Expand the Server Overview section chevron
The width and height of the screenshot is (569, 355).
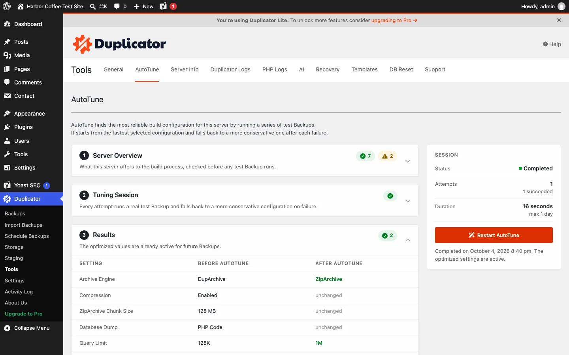click(x=408, y=161)
